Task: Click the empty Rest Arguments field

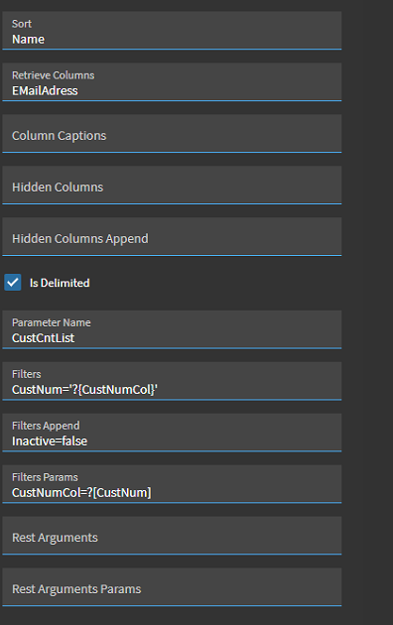Action: tap(172, 536)
